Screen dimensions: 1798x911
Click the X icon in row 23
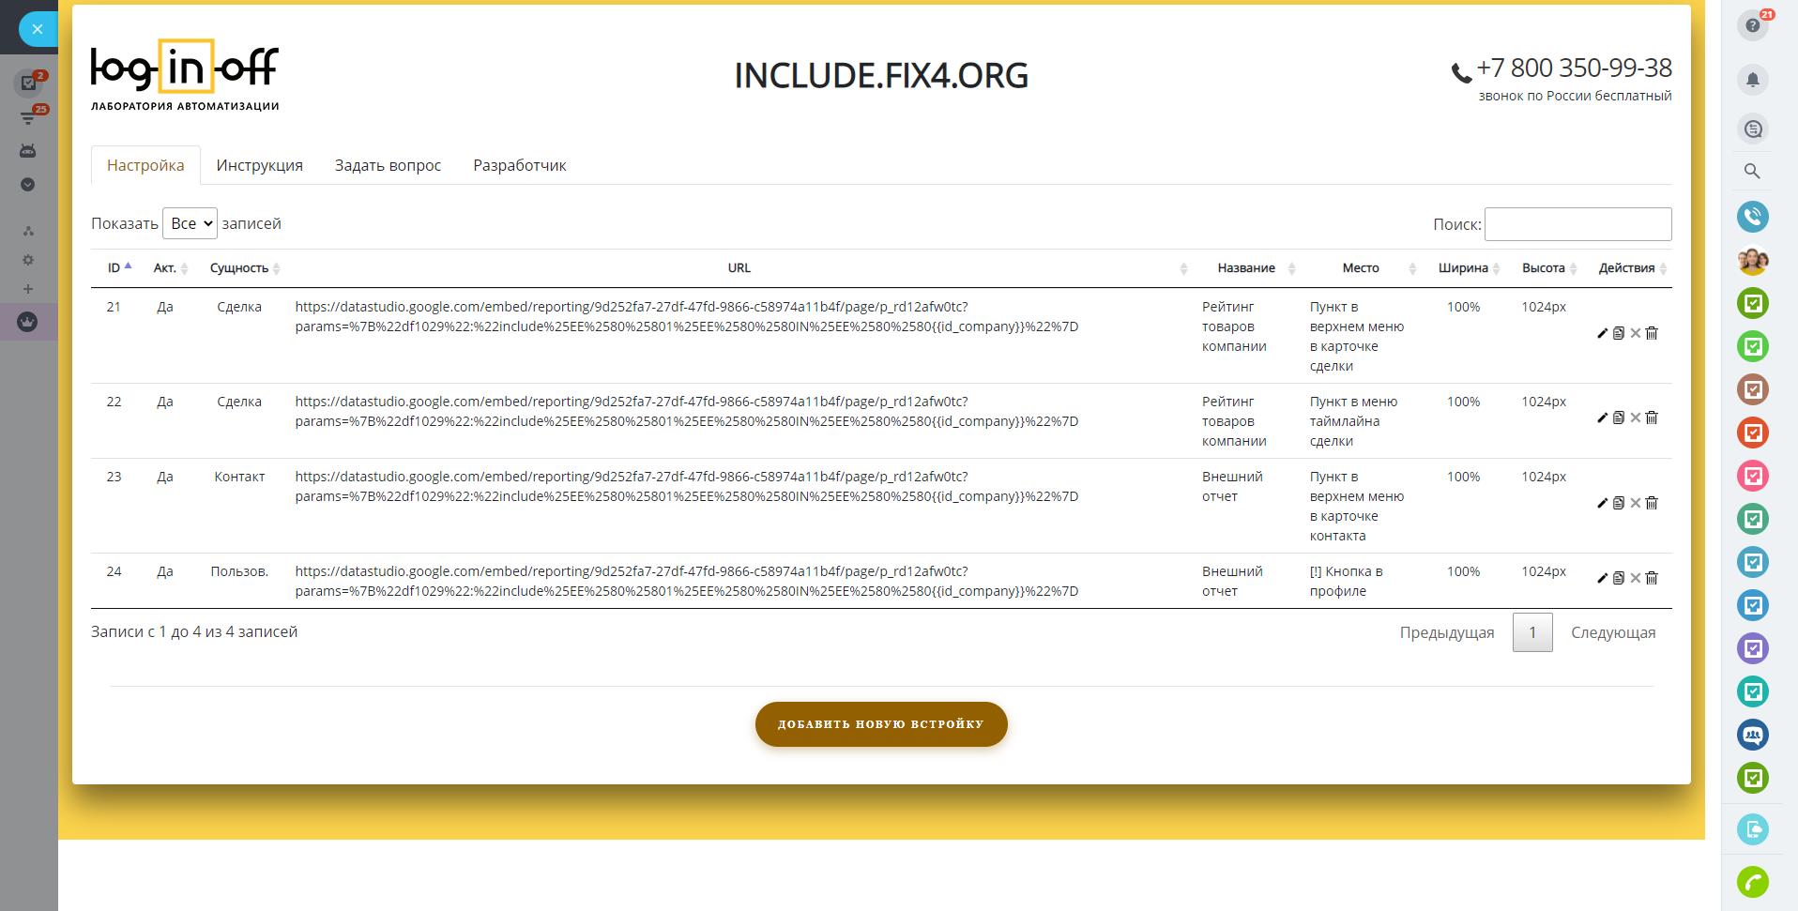(1636, 503)
